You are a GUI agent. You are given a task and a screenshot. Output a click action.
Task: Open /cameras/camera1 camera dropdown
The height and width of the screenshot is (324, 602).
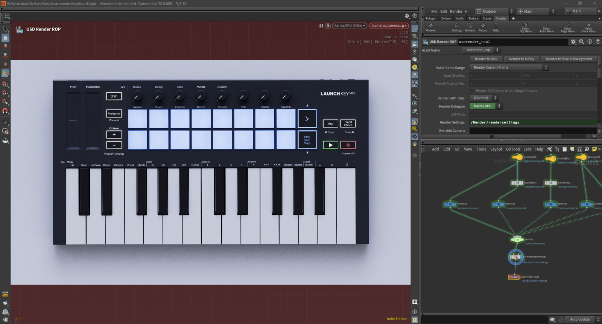coord(389,26)
